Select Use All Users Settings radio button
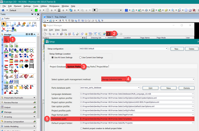The height and width of the screenshot is (131, 199). click(53, 58)
